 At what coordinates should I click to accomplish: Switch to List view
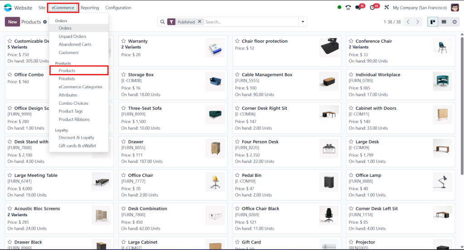[444, 22]
